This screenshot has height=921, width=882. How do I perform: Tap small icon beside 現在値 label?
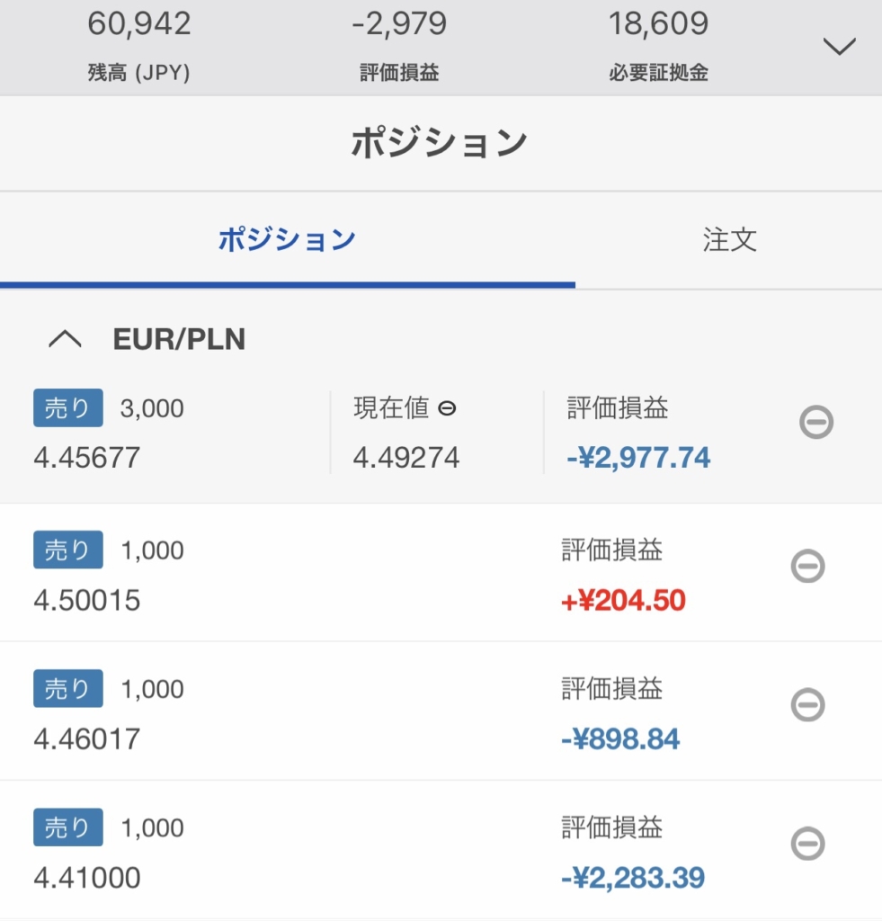point(447,408)
